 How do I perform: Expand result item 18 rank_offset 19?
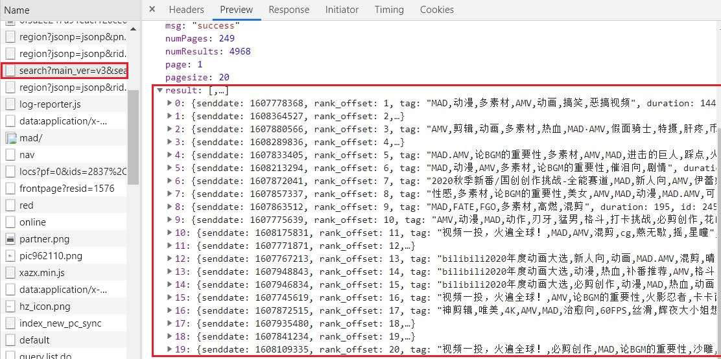[x=170, y=336]
